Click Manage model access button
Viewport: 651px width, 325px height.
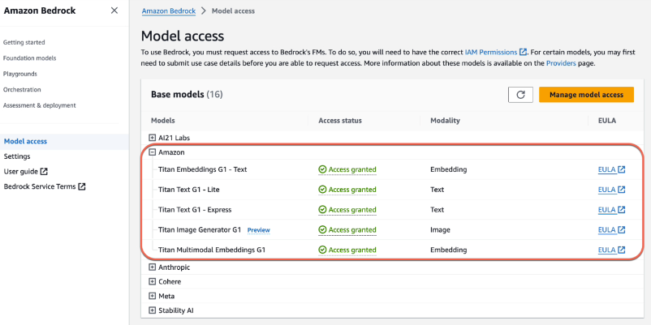pos(586,95)
